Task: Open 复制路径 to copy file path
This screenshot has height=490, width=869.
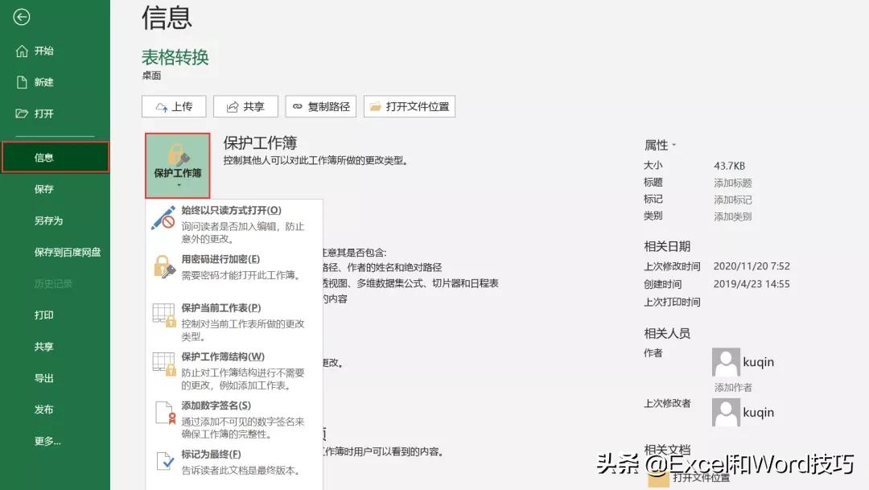Action: click(320, 105)
